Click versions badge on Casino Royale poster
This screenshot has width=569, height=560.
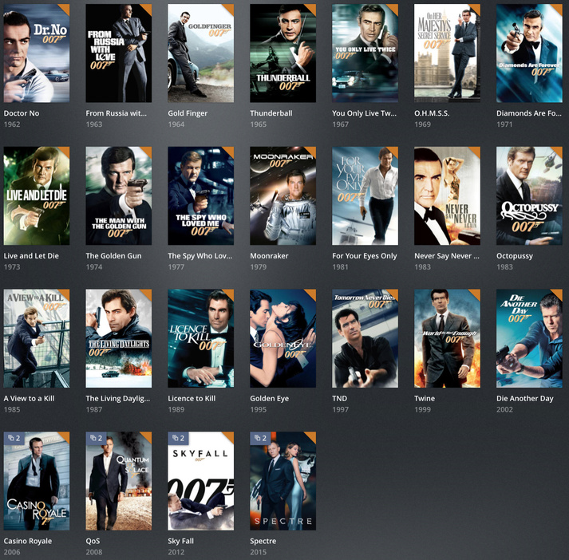pos(14,438)
